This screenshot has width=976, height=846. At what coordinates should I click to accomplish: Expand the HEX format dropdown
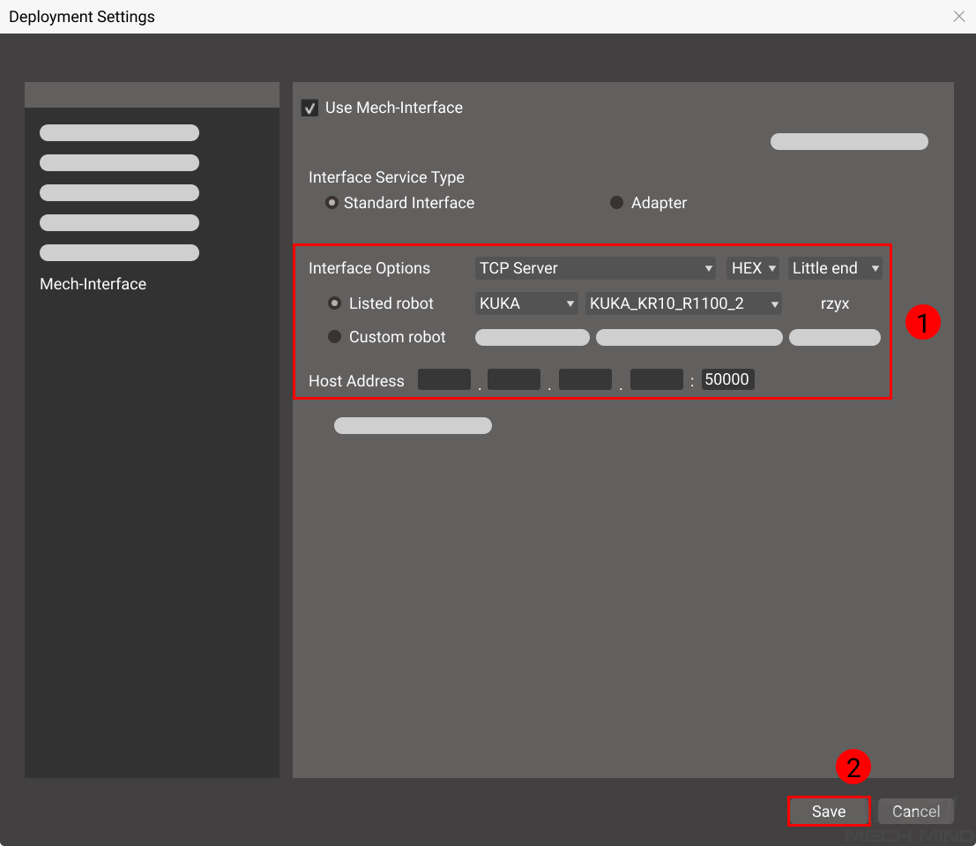[753, 268]
